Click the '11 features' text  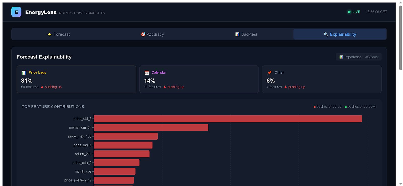click(152, 87)
